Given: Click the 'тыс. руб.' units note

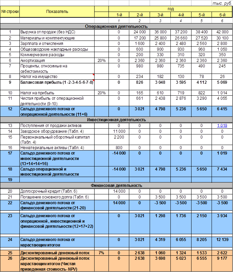Looking at the screenshot, I should pos(222,3).
